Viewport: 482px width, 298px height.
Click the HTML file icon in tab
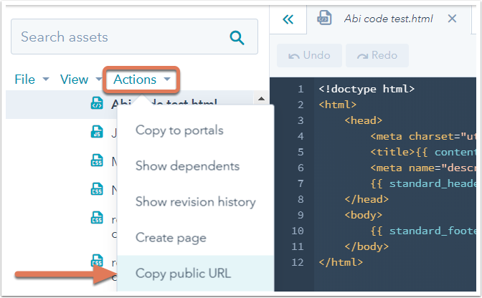point(323,19)
